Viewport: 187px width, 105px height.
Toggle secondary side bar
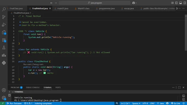click(x=185, y=3)
